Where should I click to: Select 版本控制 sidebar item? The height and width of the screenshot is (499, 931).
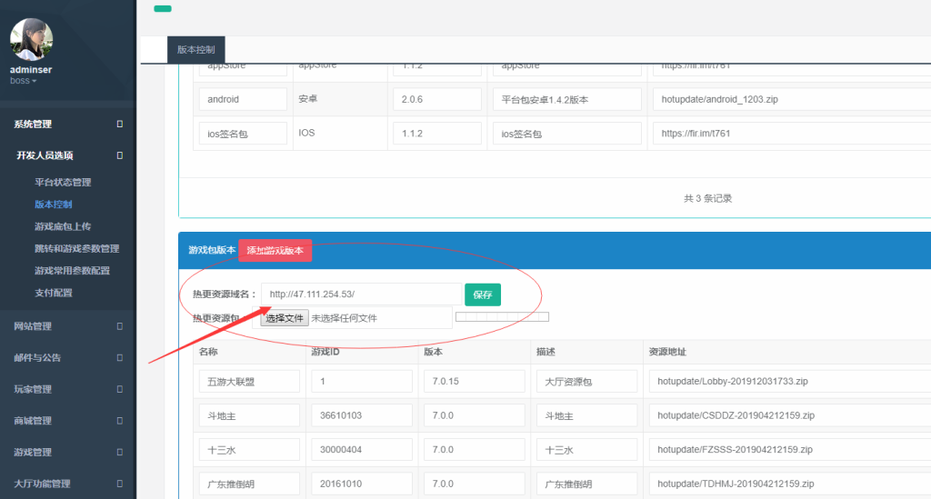coord(53,205)
